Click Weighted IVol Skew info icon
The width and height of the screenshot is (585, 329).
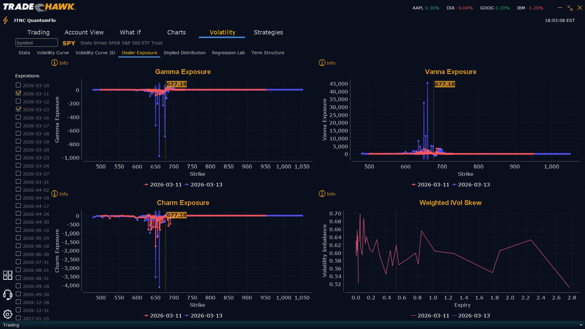tap(322, 194)
